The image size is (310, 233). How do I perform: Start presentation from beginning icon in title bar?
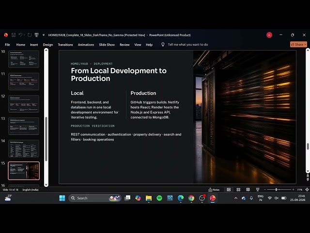click(x=37, y=35)
